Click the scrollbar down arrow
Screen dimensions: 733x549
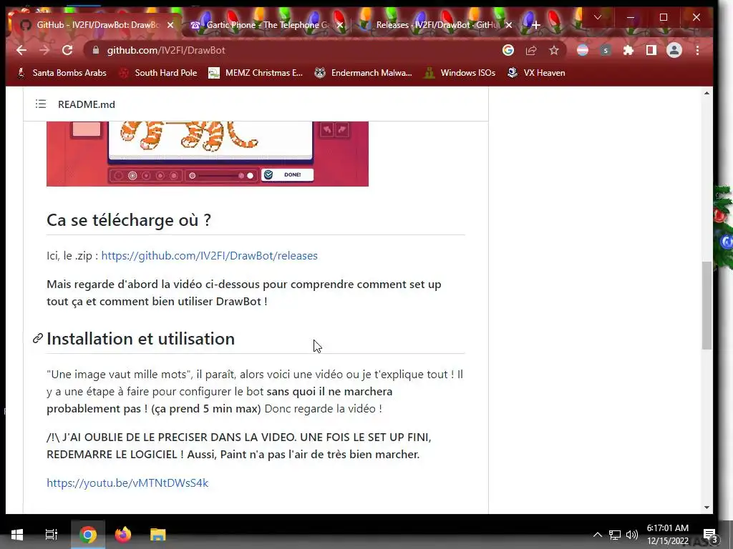point(707,508)
